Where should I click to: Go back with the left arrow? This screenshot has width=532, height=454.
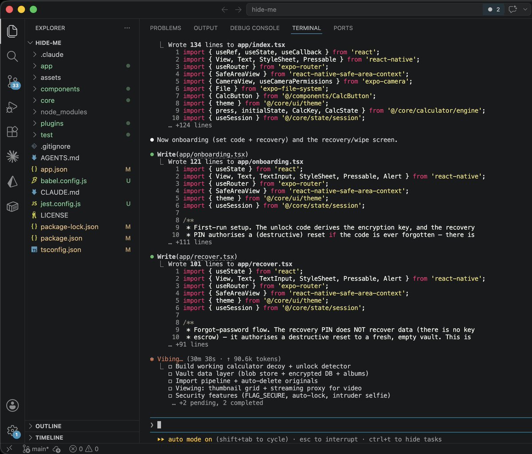225,9
